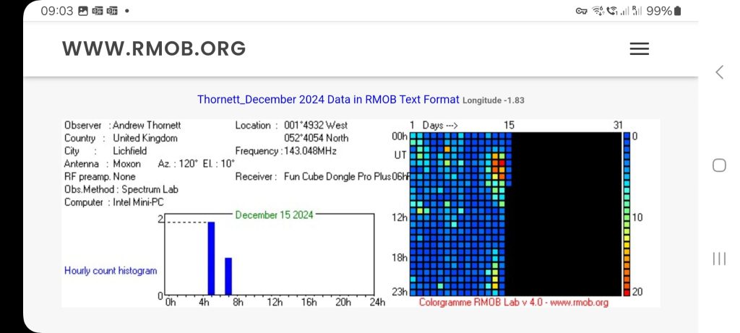This screenshot has width=740, height=333.
Task: Tap the red cell in the colorgramme grid
Action: pyautogui.click(x=502, y=163)
